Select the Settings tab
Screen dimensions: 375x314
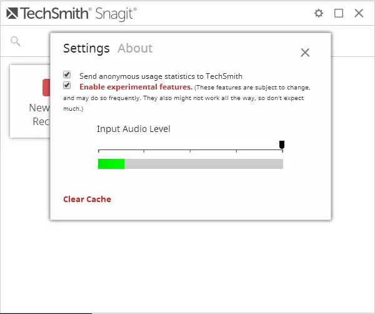(86, 48)
